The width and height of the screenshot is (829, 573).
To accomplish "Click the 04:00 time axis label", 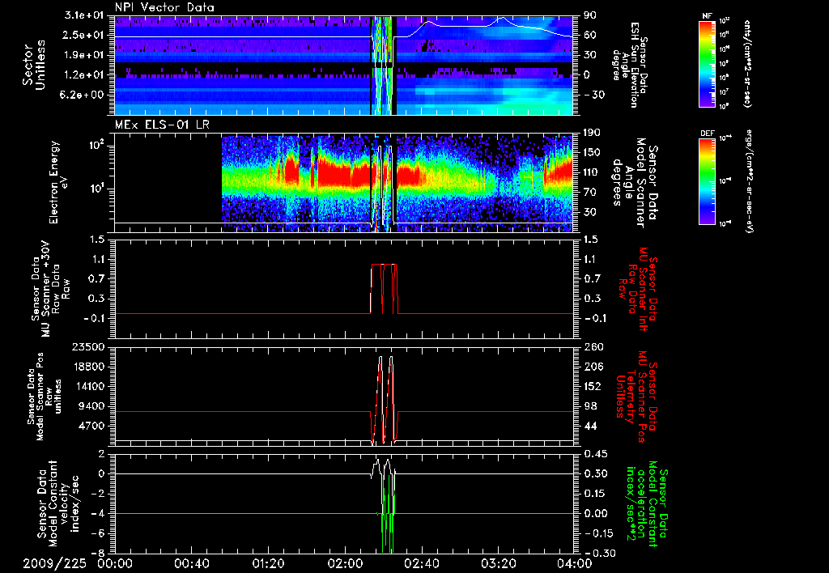I will pos(574,563).
